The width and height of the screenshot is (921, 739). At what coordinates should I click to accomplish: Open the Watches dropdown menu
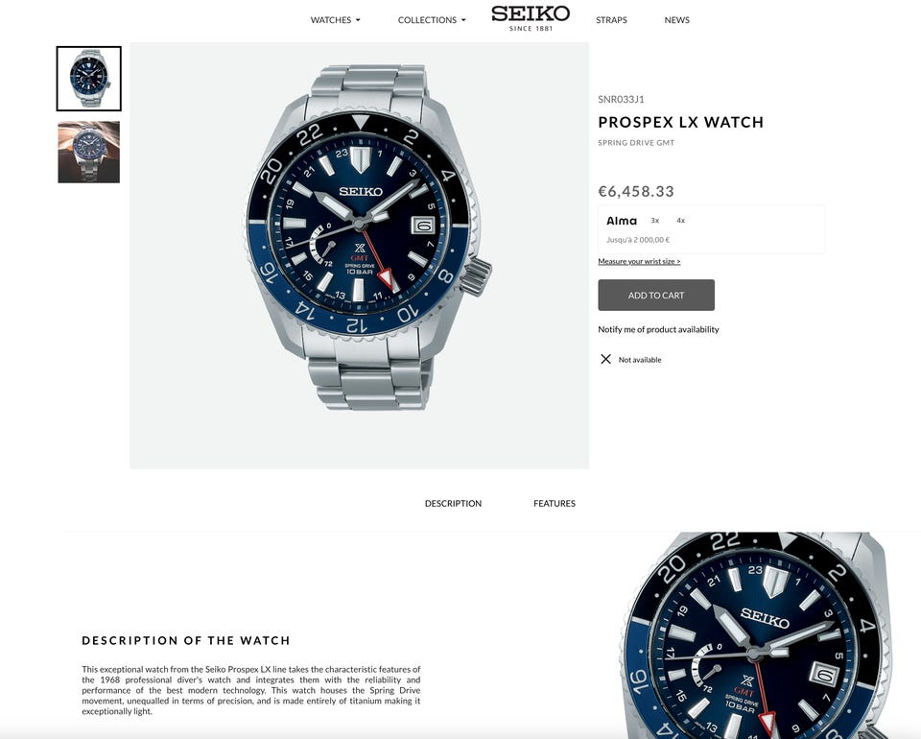(x=336, y=20)
